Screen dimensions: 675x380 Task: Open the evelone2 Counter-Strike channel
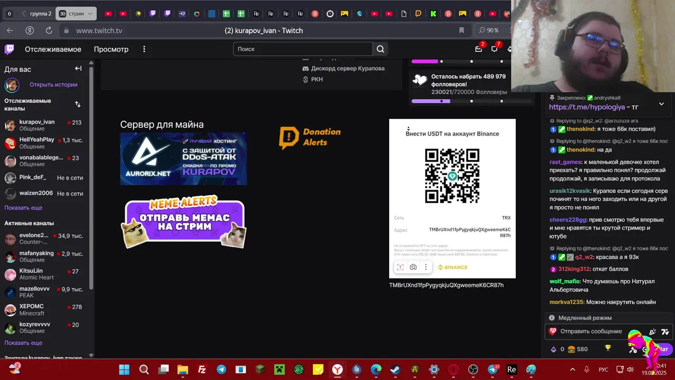44,239
